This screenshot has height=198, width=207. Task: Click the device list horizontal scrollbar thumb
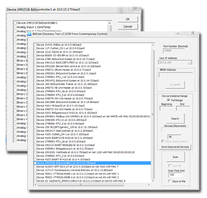pyautogui.click(x=81, y=185)
